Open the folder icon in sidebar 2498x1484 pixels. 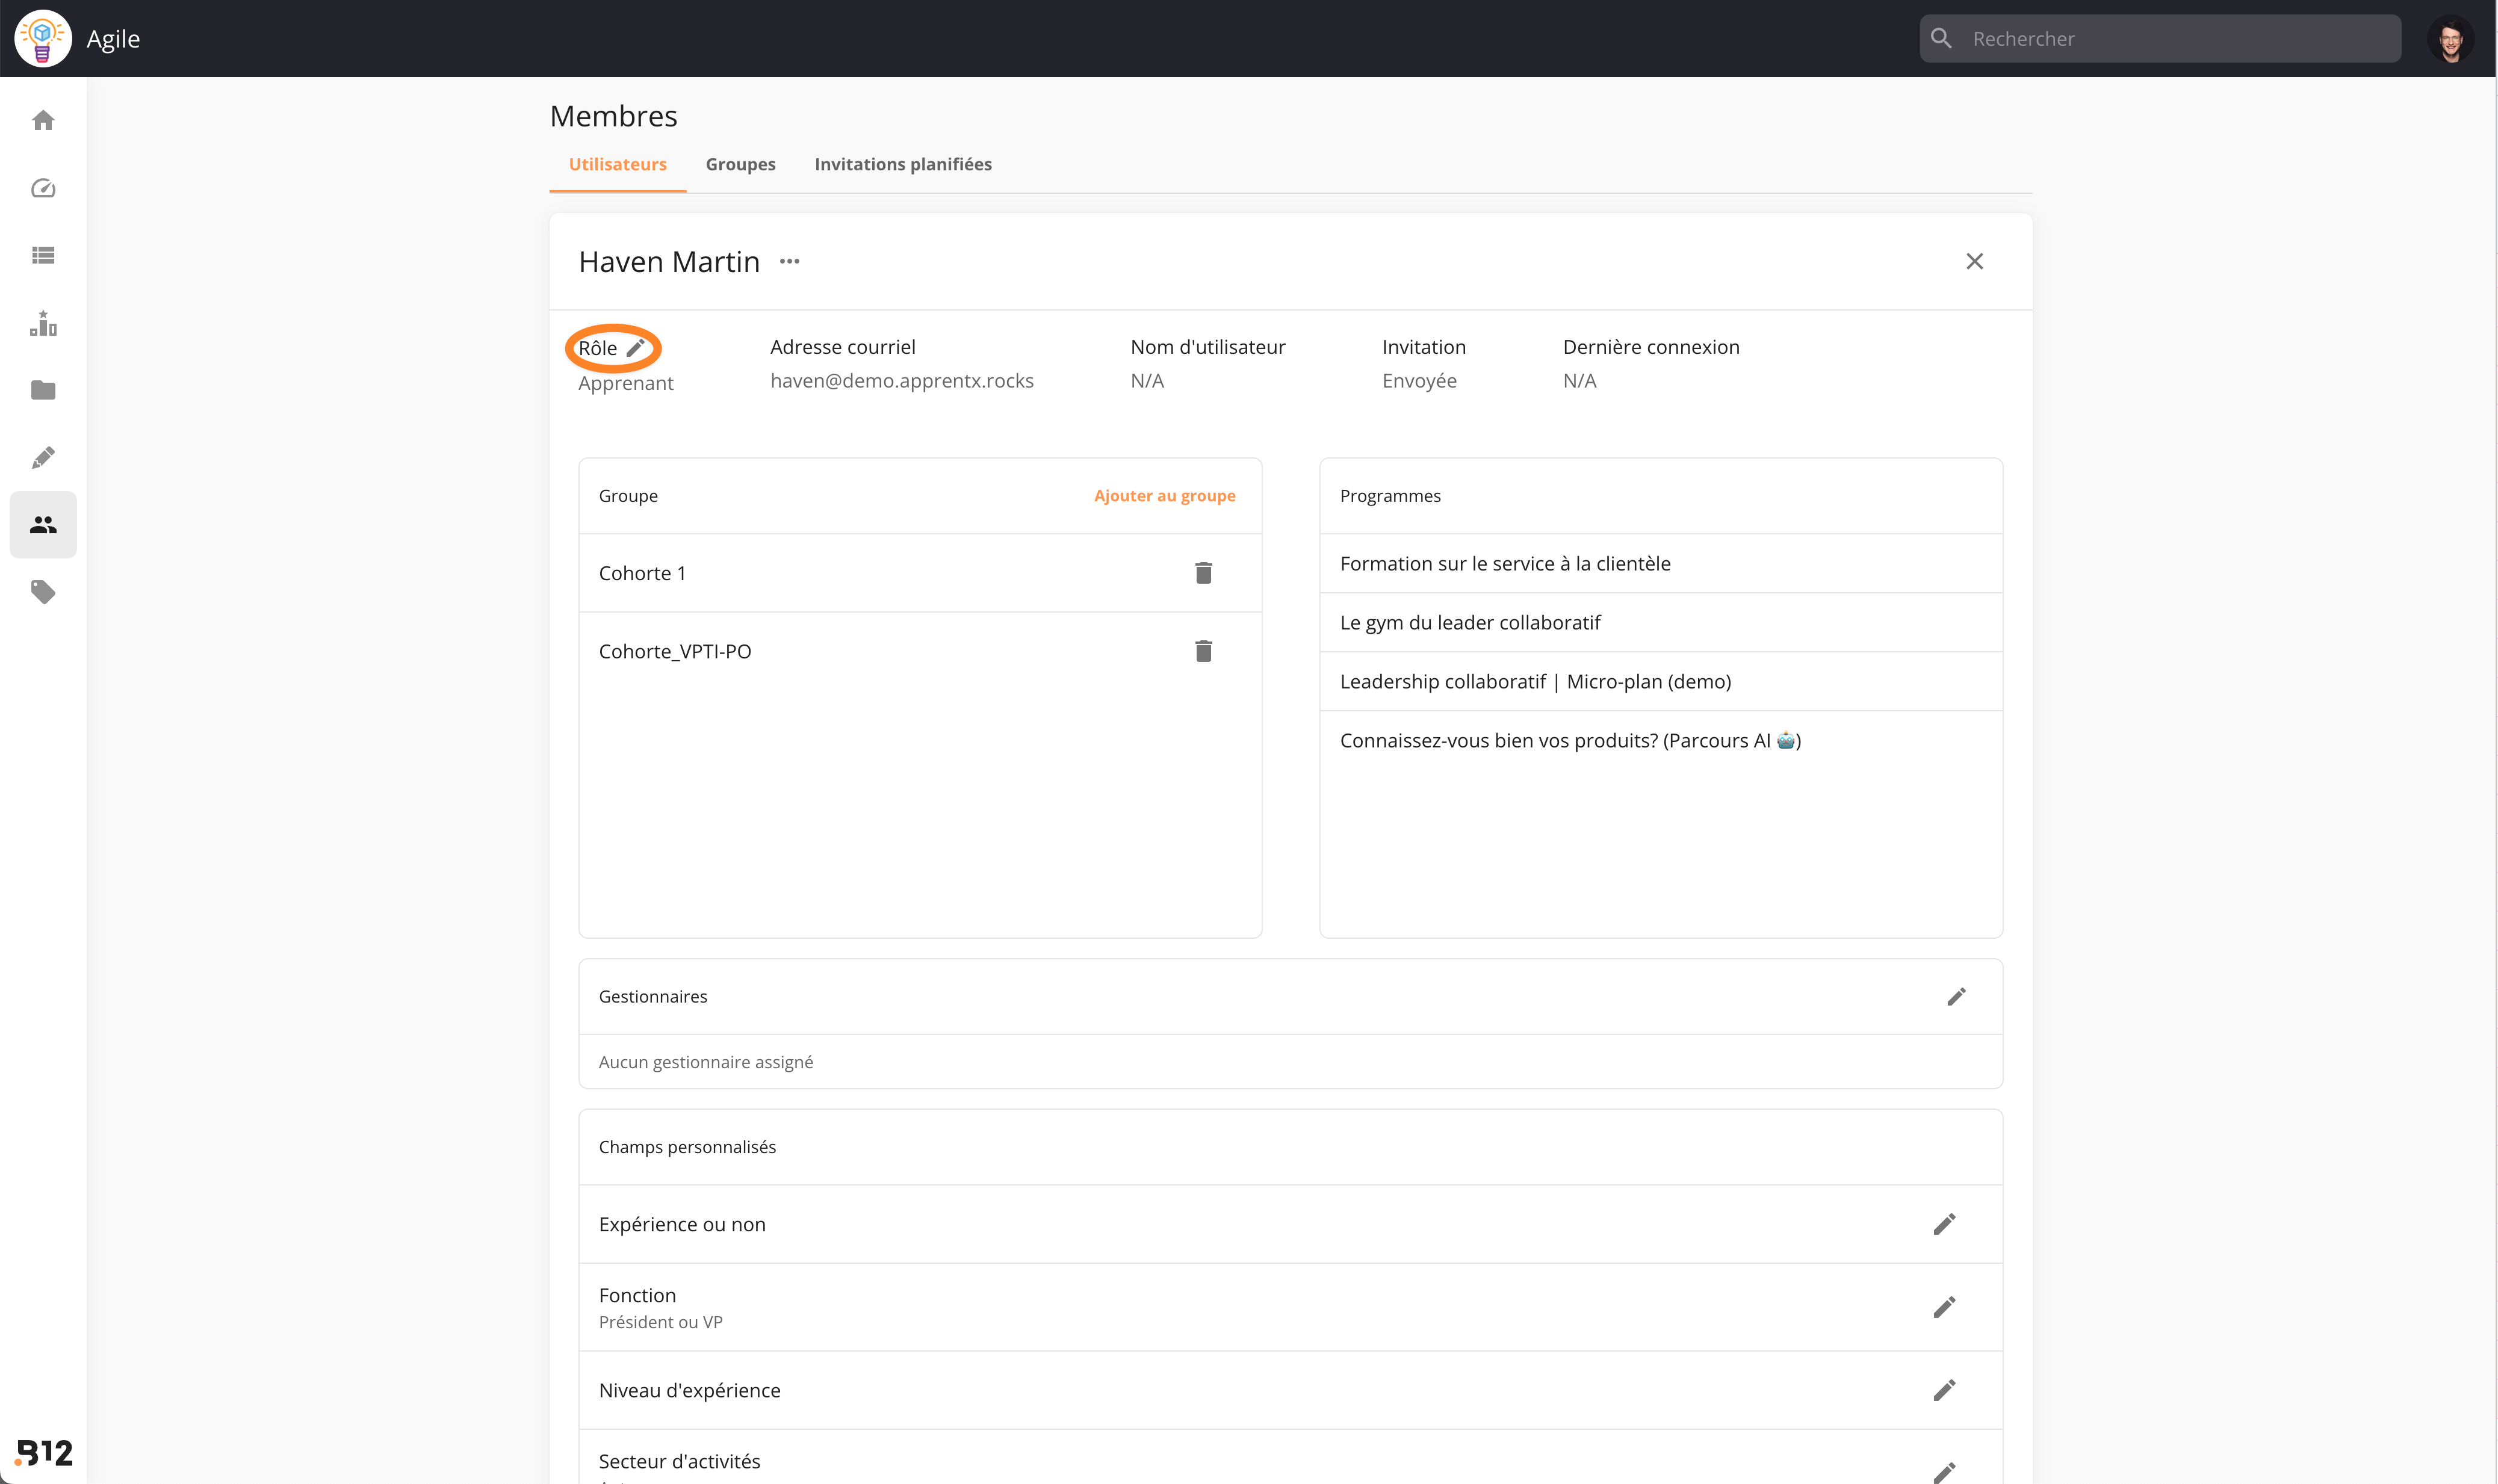(x=43, y=390)
